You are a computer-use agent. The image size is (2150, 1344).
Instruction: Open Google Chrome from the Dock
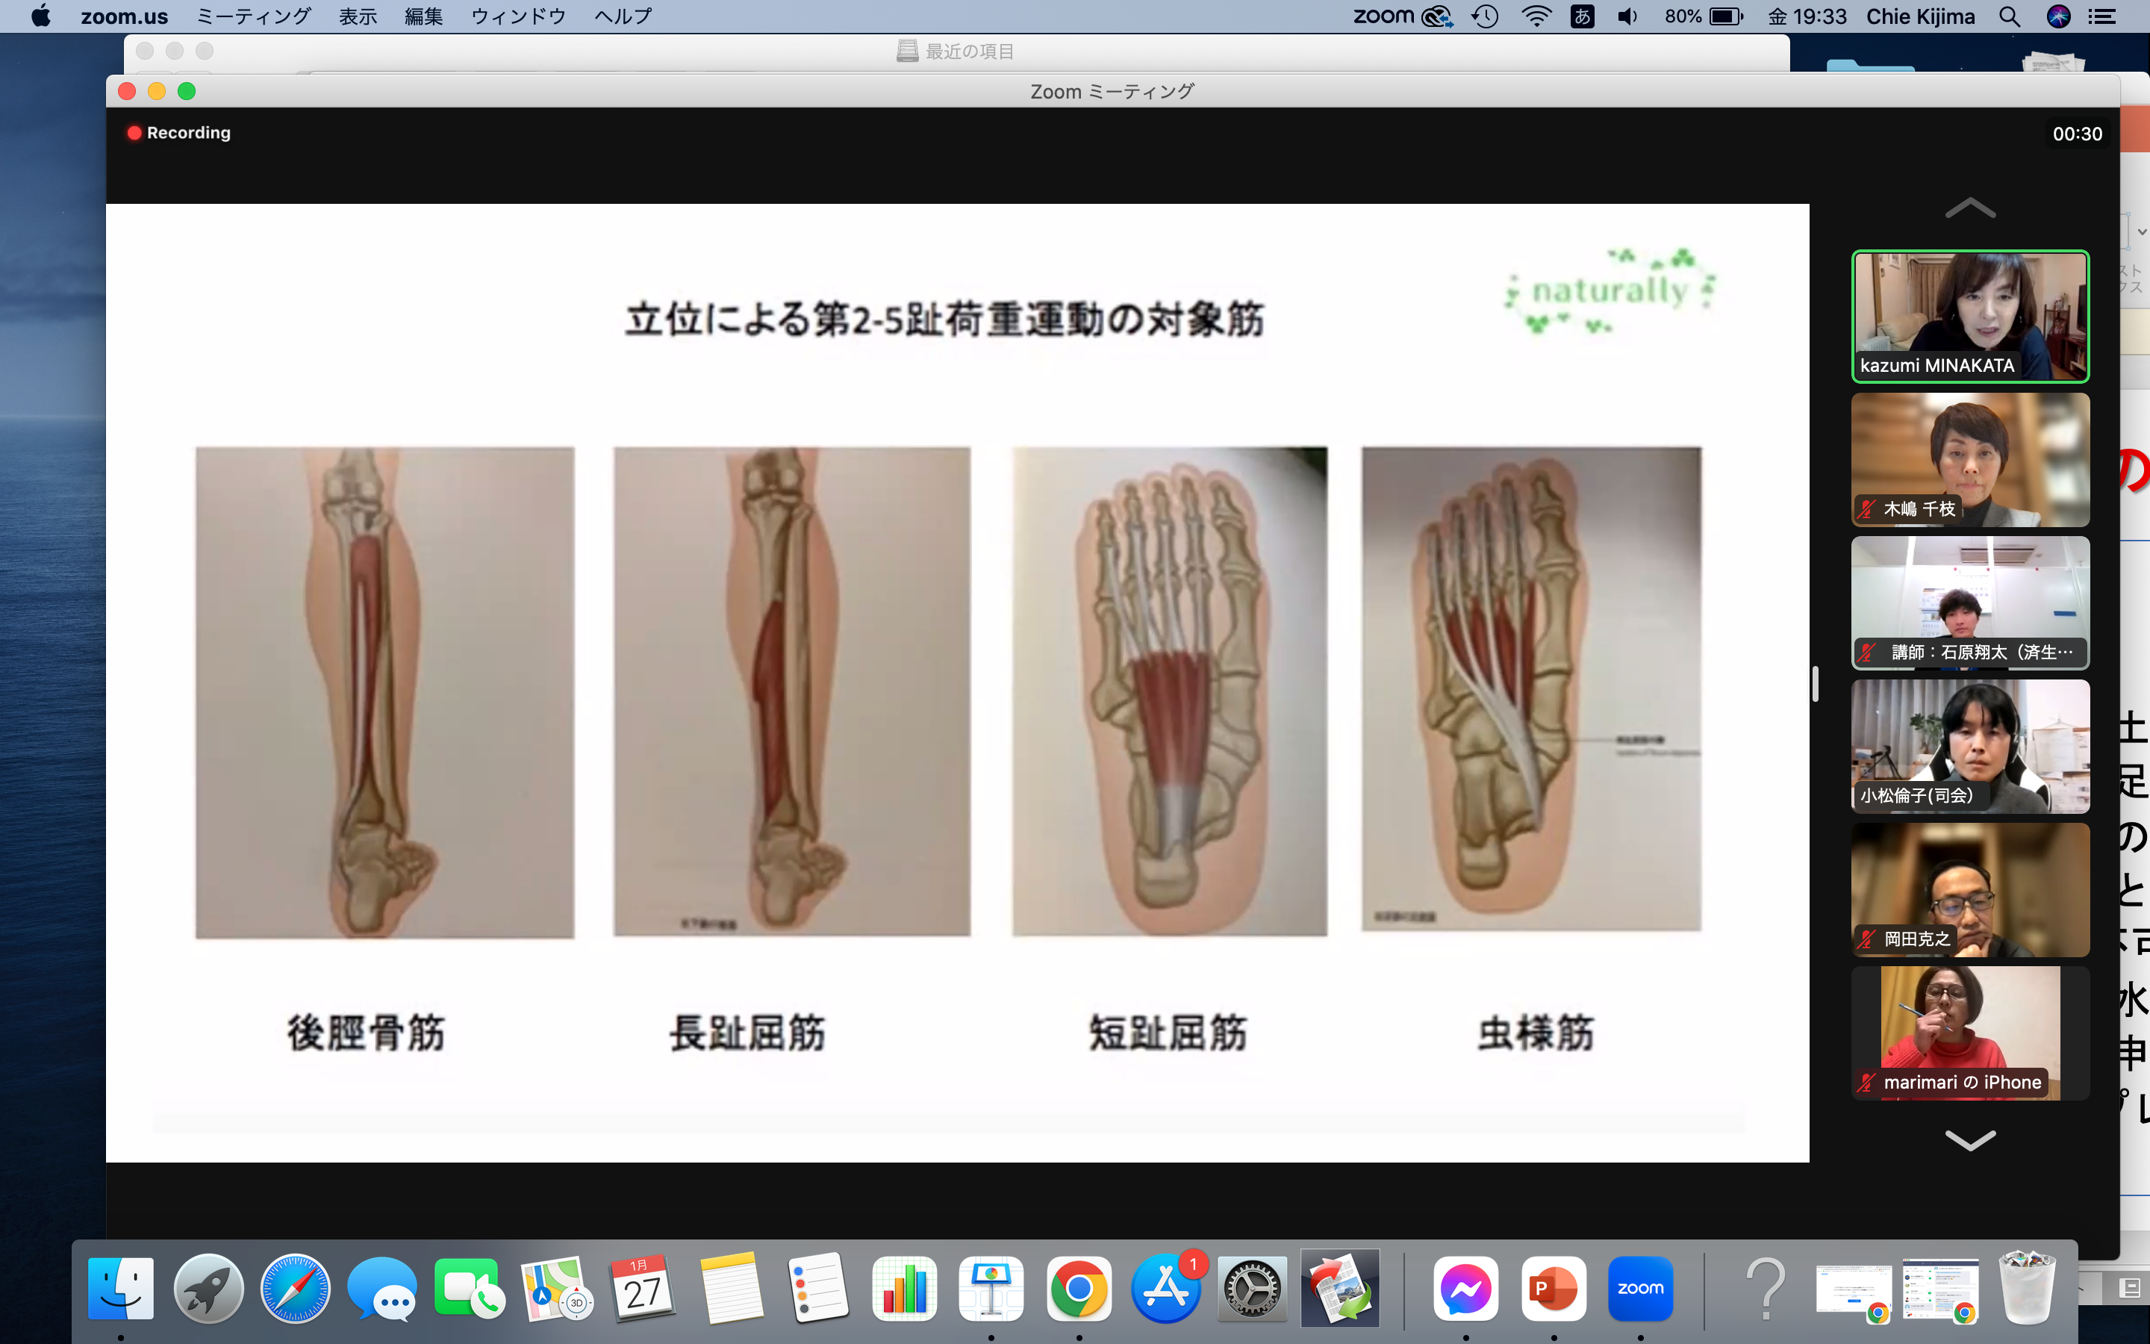[1079, 1288]
